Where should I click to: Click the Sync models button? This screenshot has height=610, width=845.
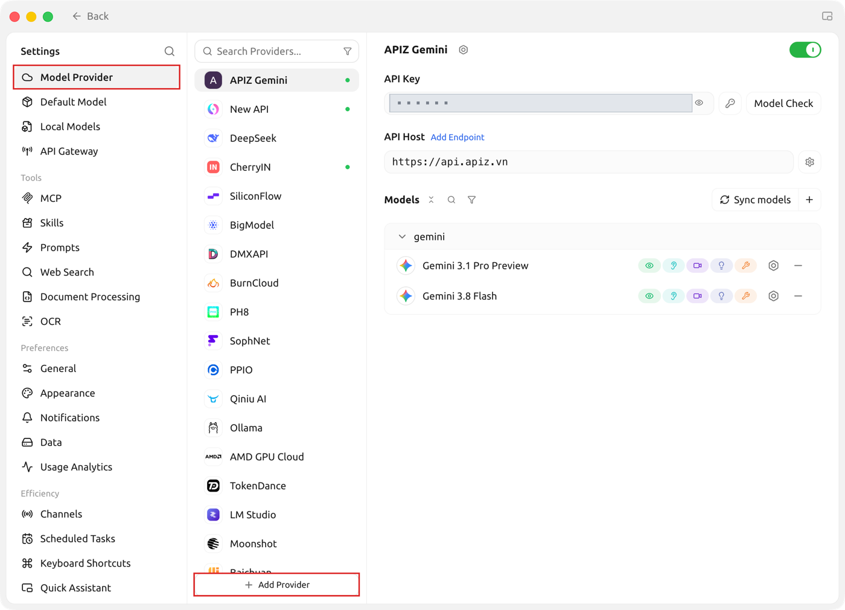tap(756, 200)
